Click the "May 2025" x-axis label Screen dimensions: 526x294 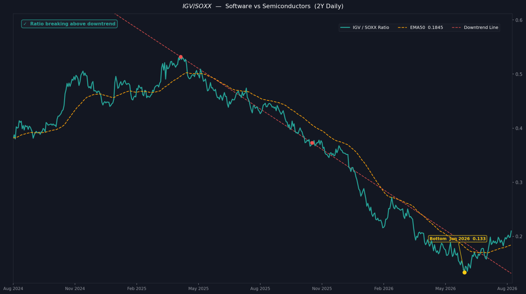click(199, 289)
